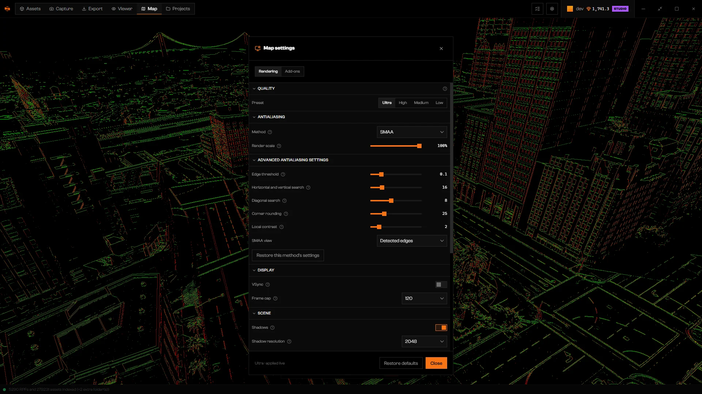Click the Render scale slider handle
The image size is (702, 394).
click(x=419, y=146)
